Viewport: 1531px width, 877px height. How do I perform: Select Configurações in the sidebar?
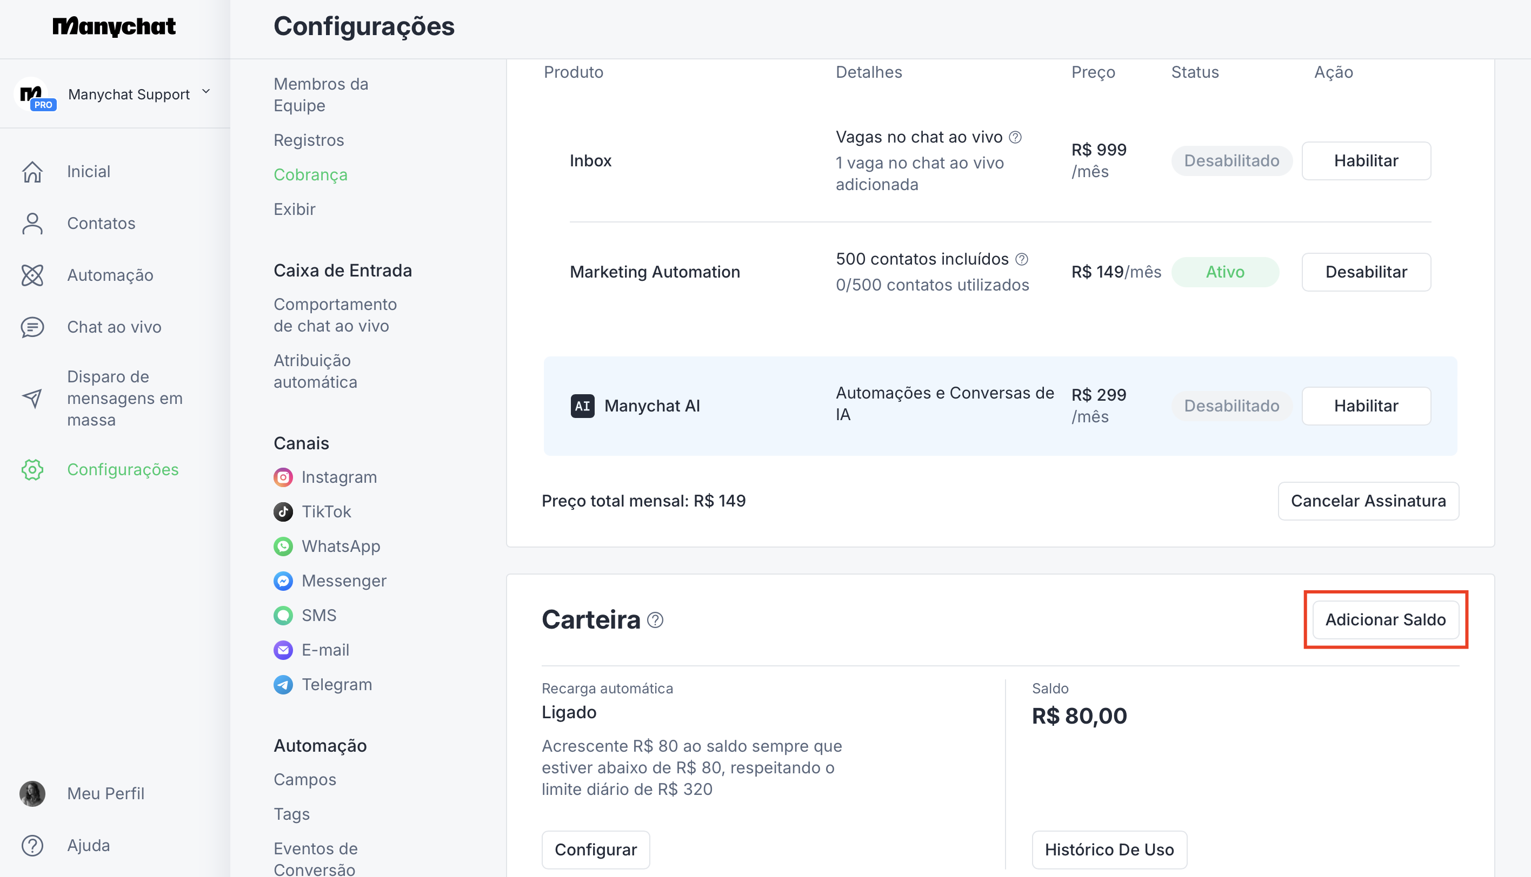tap(123, 470)
